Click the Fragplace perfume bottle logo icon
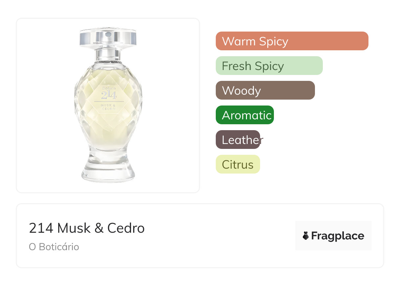 tap(306, 236)
